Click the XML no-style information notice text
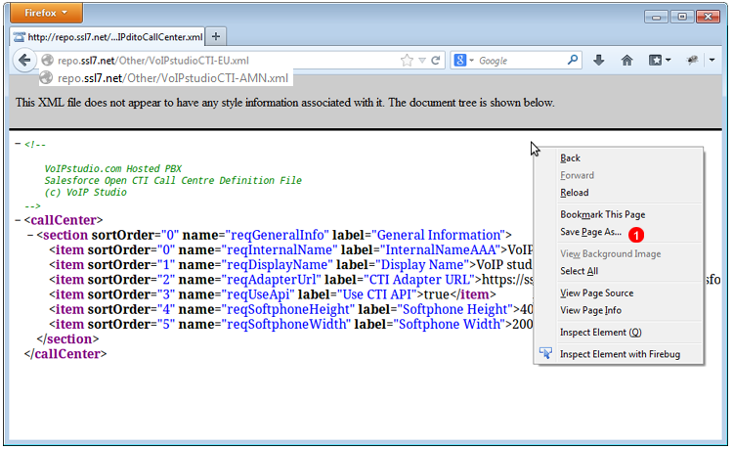The image size is (733, 450). coord(284,103)
